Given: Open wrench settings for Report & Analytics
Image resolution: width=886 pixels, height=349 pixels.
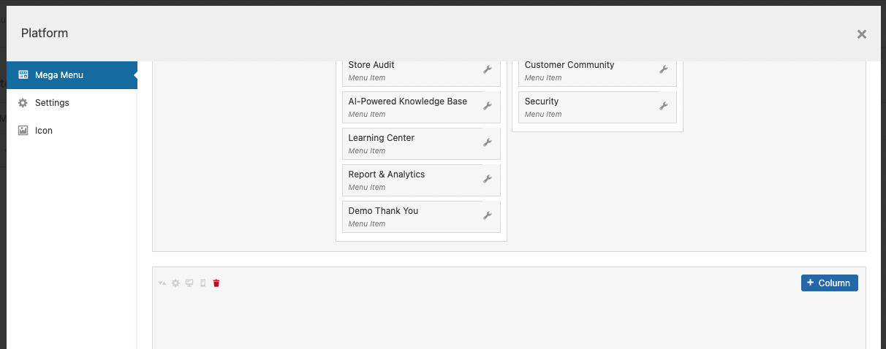Looking at the screenshot, I should (488, 179).
